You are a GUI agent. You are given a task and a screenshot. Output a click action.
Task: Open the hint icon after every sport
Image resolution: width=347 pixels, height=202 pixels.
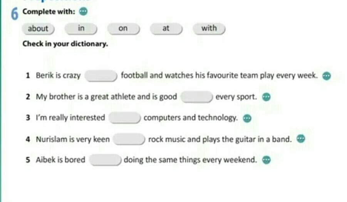tap(266, 97)
